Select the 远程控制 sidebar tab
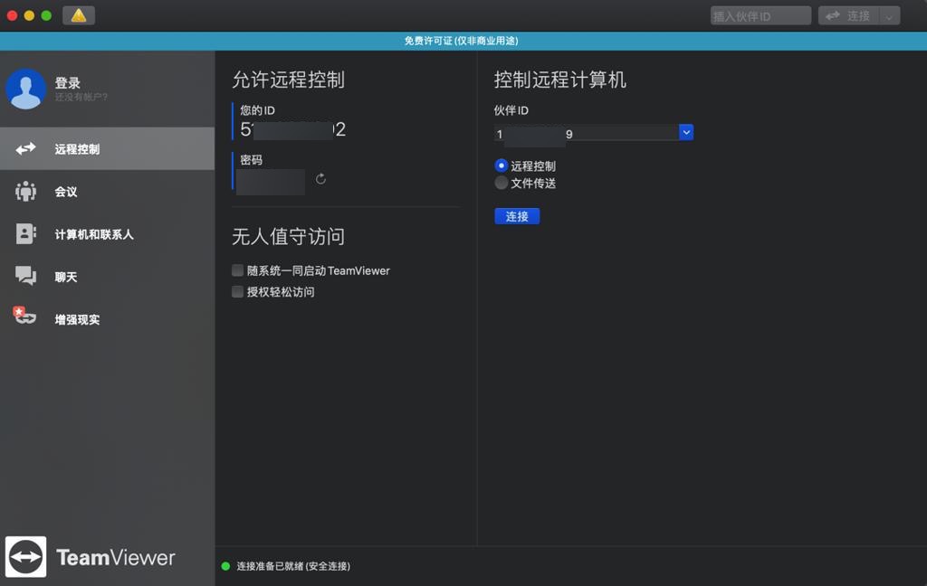The image size is (927, 586). [x=107, y=149]
